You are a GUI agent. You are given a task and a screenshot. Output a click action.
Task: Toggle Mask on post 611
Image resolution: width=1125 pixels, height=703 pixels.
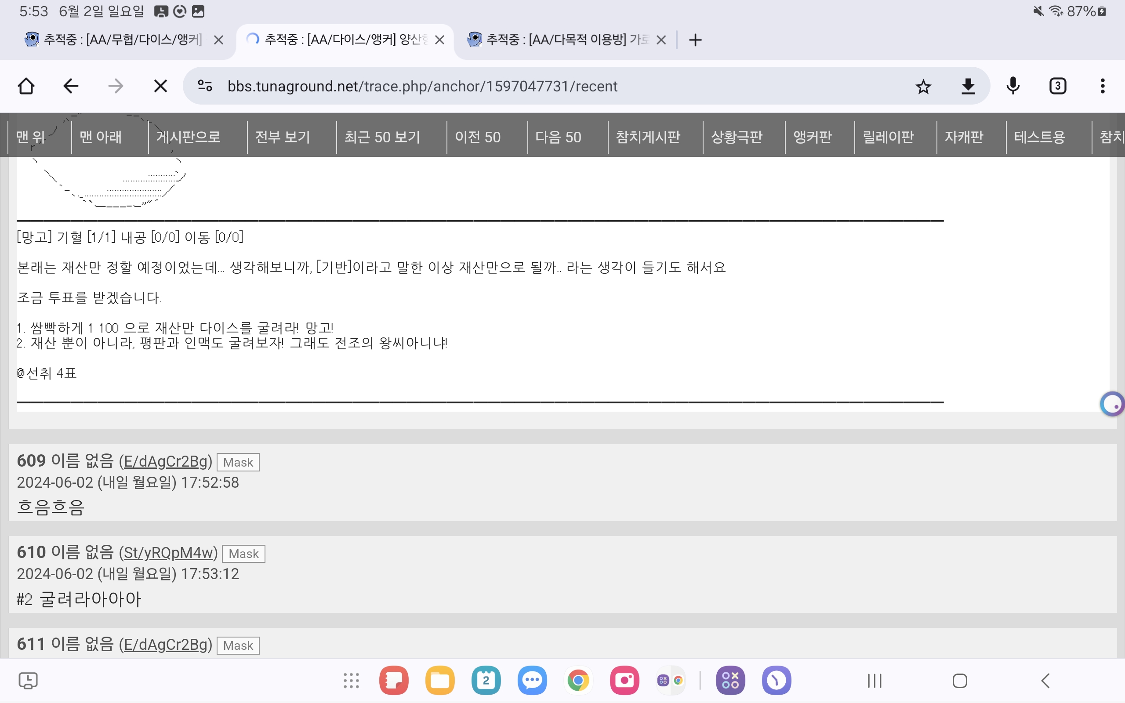point(238,645)
